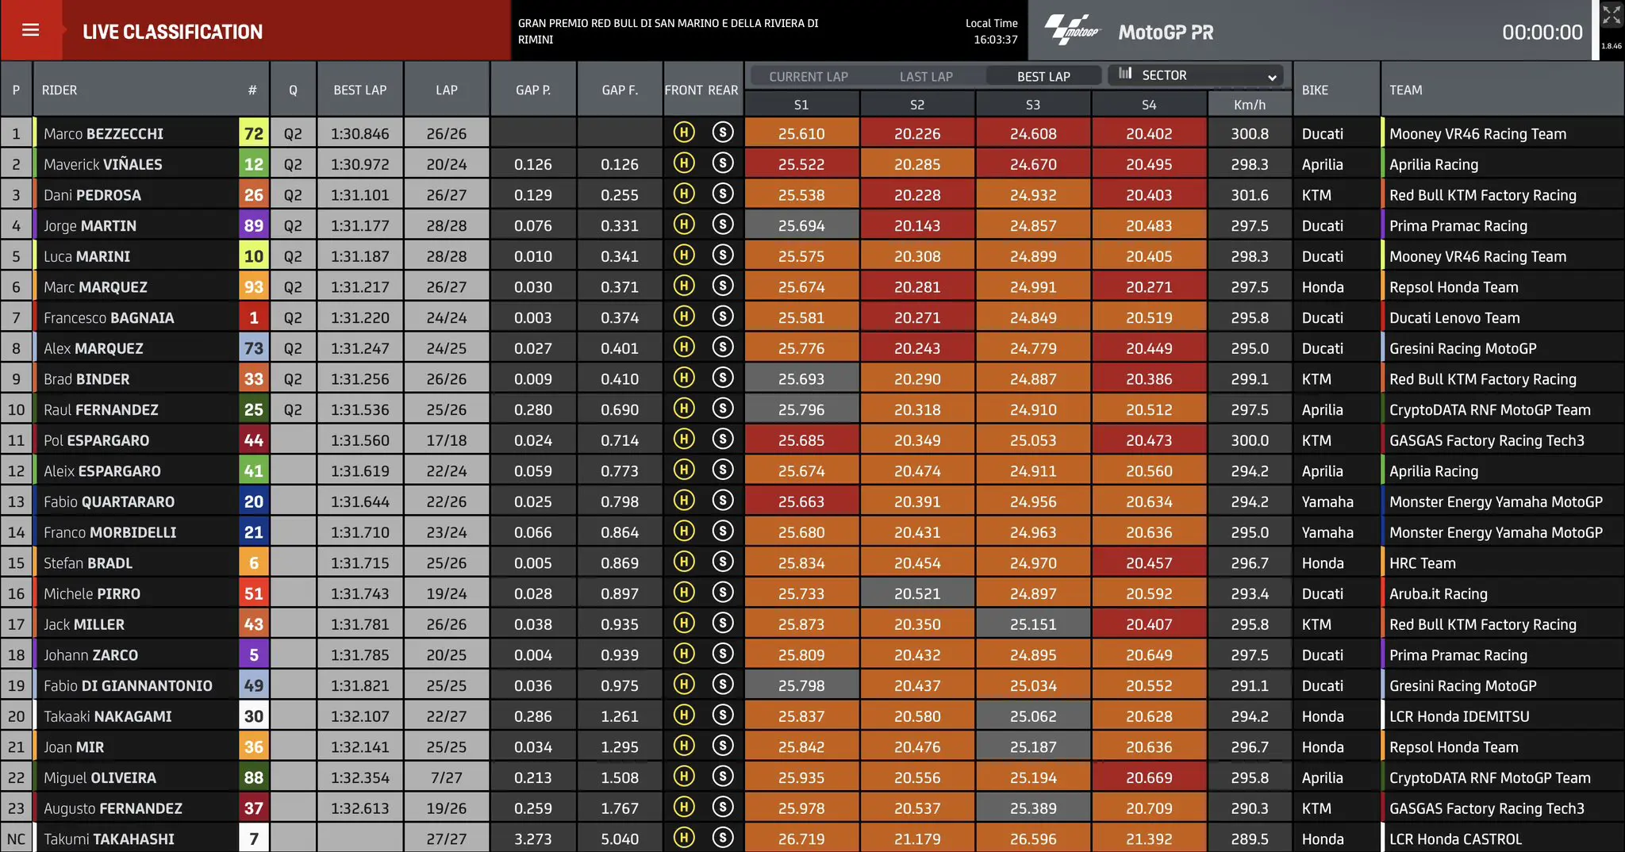Sort by the BEST LAP column header
The image size is (1625, 852).
(x=360, y=90)
